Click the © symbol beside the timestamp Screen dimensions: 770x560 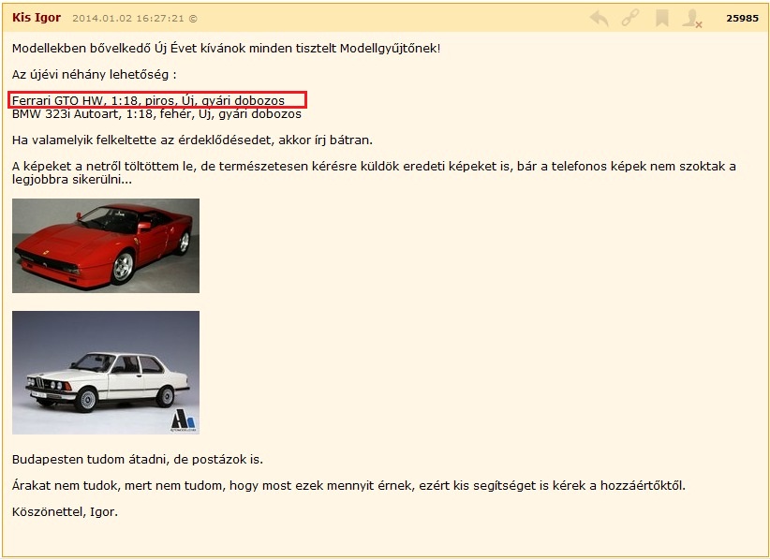point(193,19)
